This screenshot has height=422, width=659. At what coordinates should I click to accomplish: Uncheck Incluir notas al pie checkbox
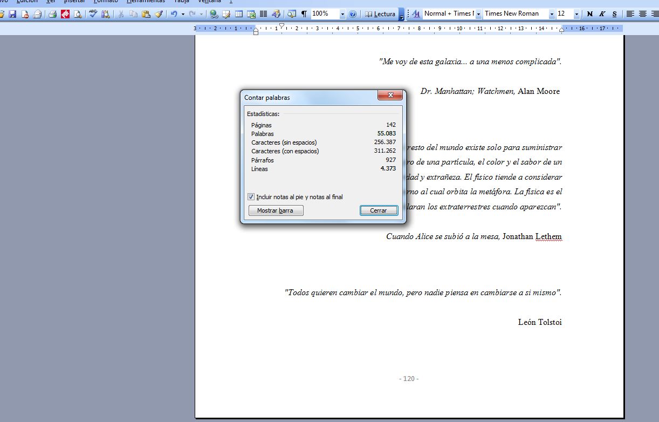pyautogui.click(x=251, y=197)
